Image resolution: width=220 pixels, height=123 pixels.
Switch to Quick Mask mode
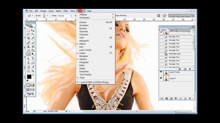coord(33,85)
